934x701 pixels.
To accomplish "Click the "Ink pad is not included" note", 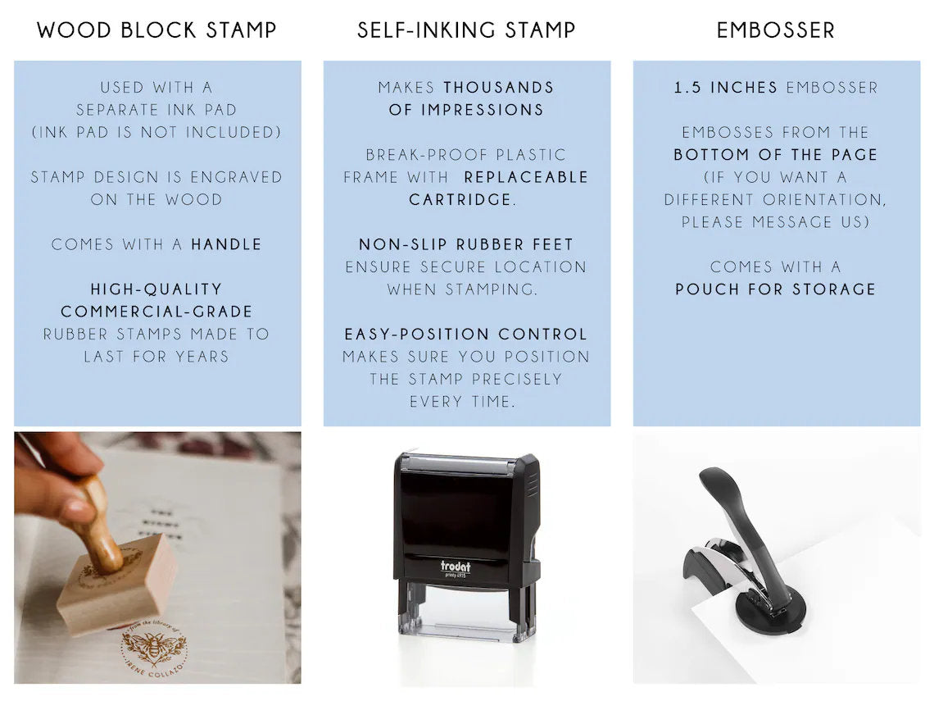I will click(x=156, y=132).
